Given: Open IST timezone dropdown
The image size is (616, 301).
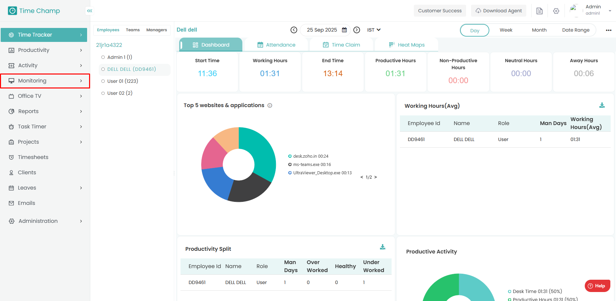Looking at the screenshot, I should [374, 30].
